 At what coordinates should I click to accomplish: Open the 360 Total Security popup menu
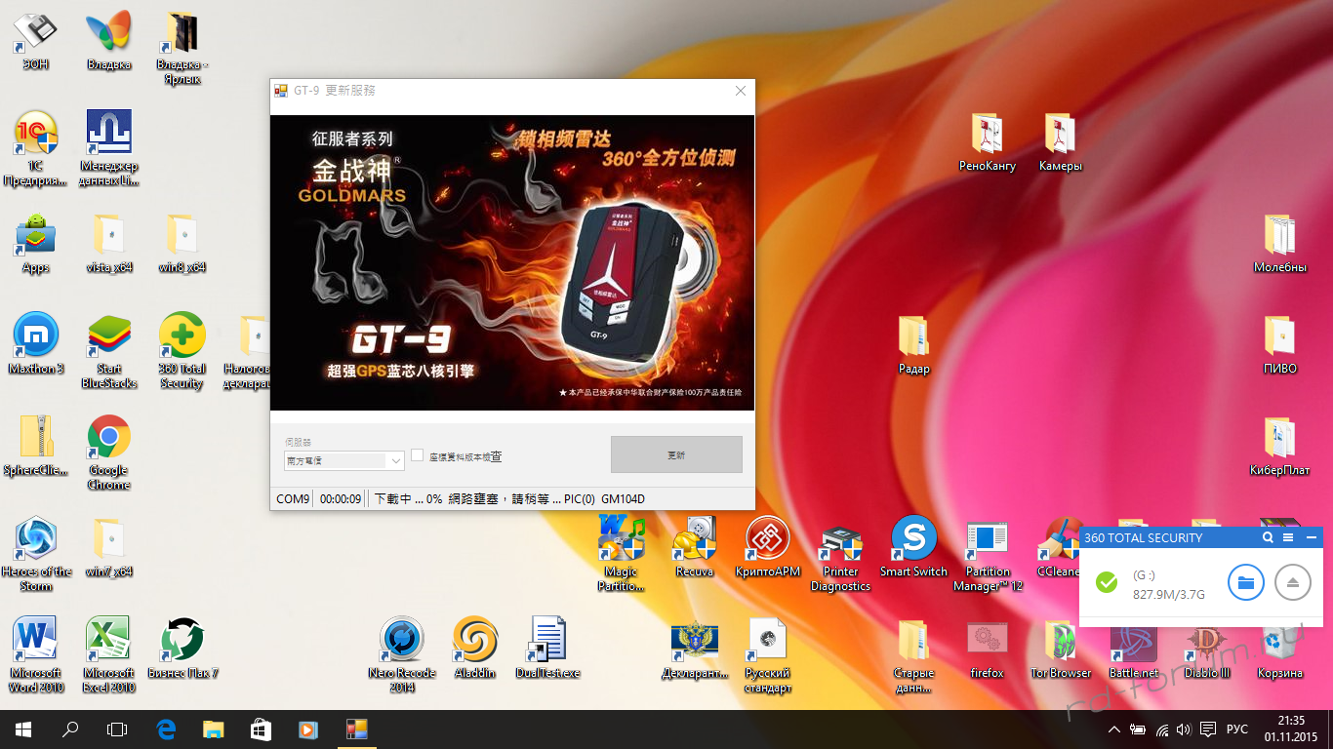(1288, 537)
